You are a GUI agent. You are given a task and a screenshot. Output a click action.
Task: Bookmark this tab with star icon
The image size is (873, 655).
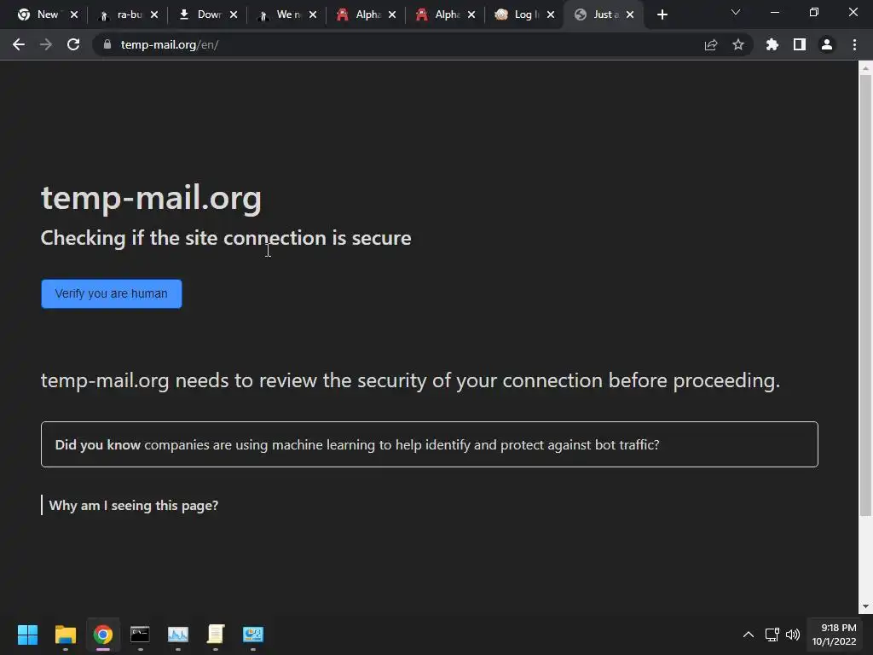pyautogui.click(x=738, y=44)
